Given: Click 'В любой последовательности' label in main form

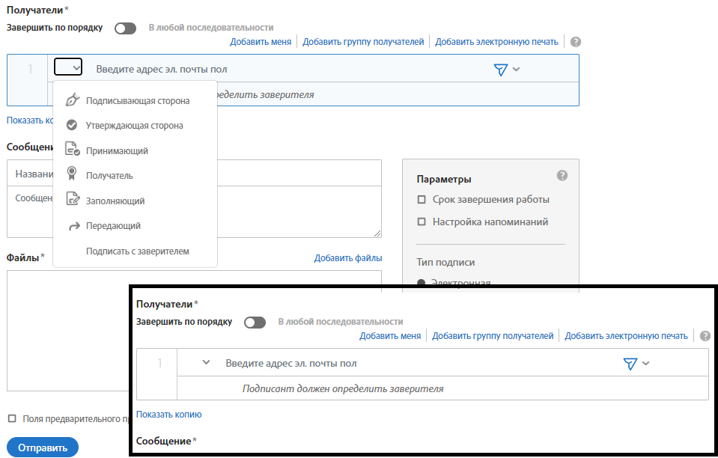Looking at the screenshot, I should click(x=211, y=28).
